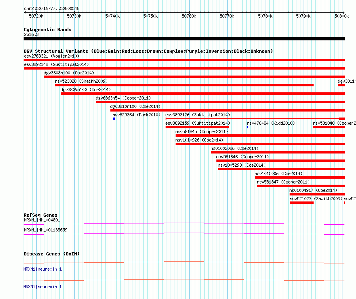The height and width of the screenshot is (299, 356).
Task: Click the chr2:50716777..50800548 coordinate label
Action: point(52,9)
